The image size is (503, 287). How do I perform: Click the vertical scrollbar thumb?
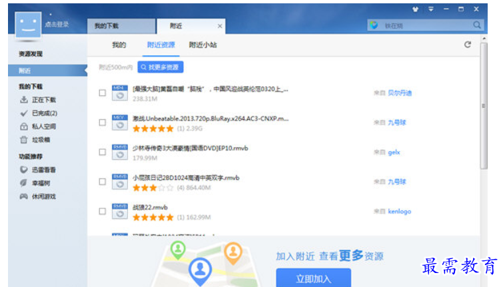click(484, 106)
